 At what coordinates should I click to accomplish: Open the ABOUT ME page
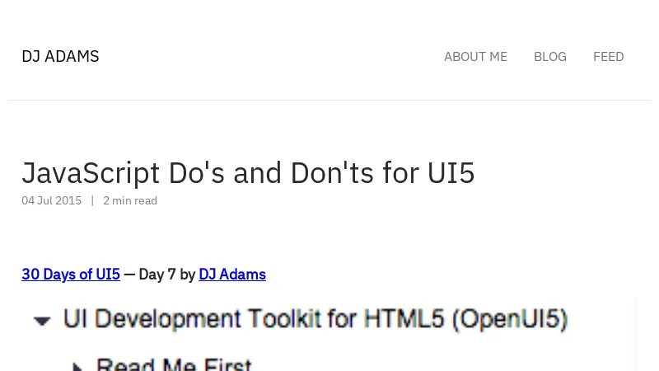[475, 57]
